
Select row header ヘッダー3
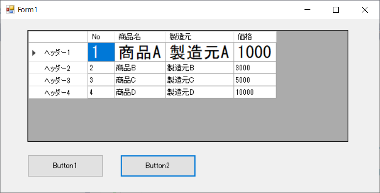click(x=58, y=80)
